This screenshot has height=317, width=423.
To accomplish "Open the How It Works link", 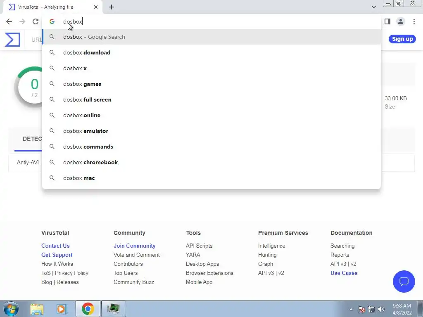I will coord(57,264).
